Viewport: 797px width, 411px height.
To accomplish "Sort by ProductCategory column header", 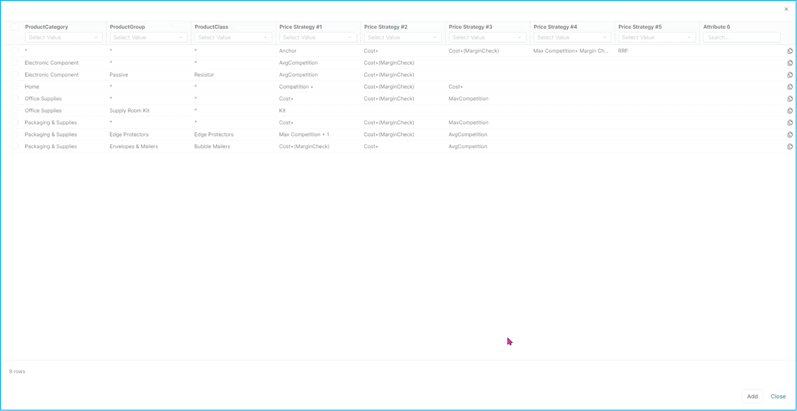I will [x=47, y=27].
